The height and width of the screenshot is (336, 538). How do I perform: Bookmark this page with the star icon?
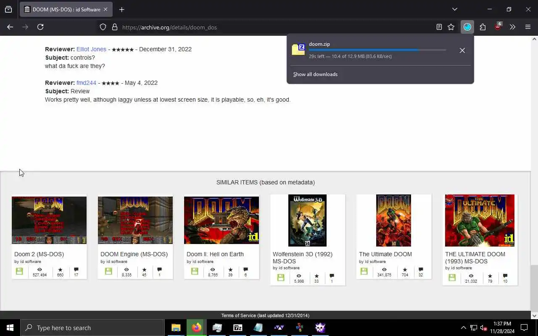coord(451,27)
